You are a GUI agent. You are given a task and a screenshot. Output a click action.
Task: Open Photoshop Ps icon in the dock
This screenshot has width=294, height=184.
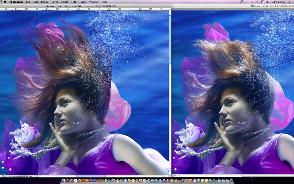95,181
